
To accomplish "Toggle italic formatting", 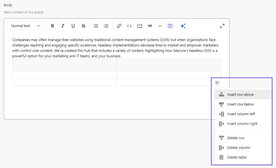I will pos(63,26).
